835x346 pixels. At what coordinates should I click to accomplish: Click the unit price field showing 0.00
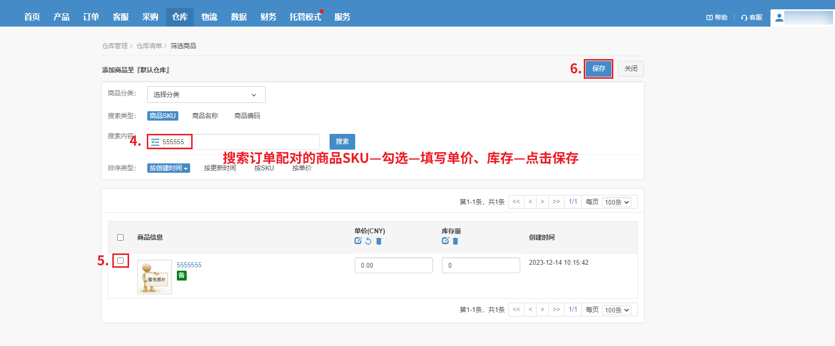click(394, 265)
